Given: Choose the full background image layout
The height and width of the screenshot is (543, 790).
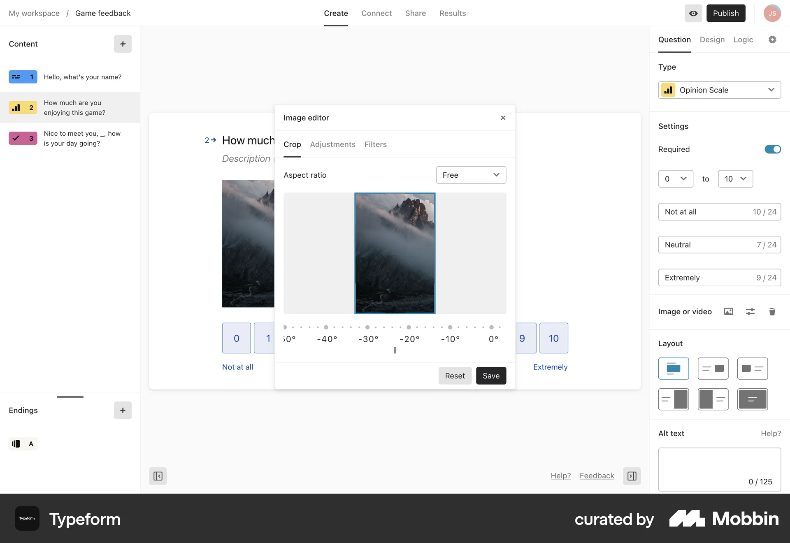Looking at the screenshot, I should (x=753, y=399).
